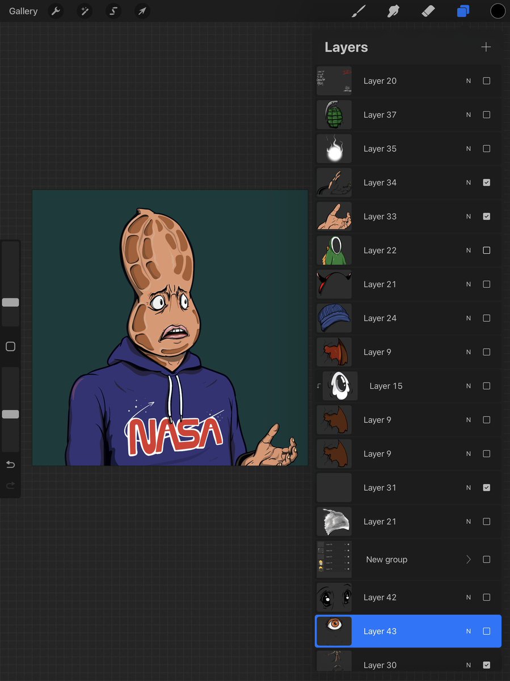Adjust the brush size slider handle
The height and width of the screenshot is (681, 510).
click(x=10, y=302)
